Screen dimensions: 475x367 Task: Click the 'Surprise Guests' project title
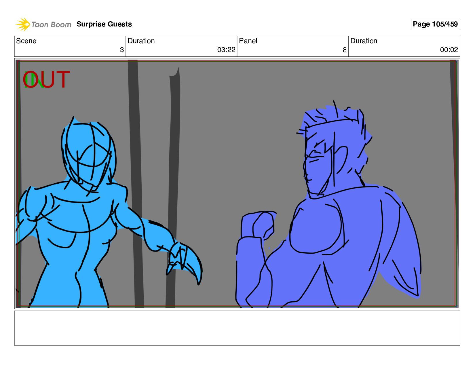tap(104, 24)
